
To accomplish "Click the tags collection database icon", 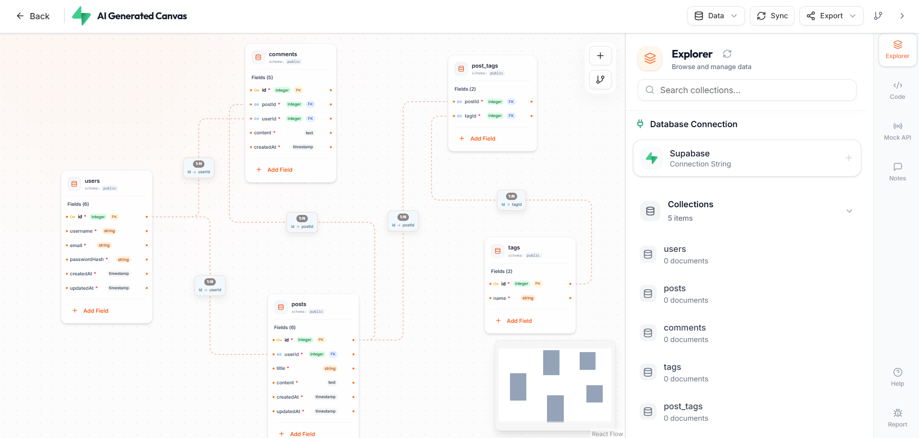I will tap(648, 372).
